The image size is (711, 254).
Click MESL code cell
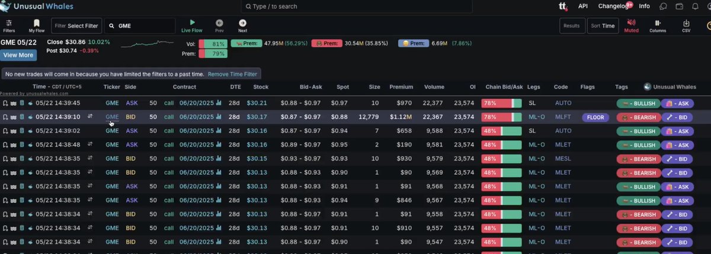click(x=563, y=159)
